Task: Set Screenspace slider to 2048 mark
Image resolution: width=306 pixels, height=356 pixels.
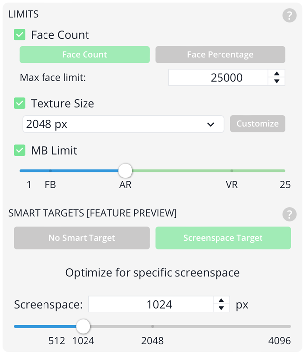Action: coord(153,326)
